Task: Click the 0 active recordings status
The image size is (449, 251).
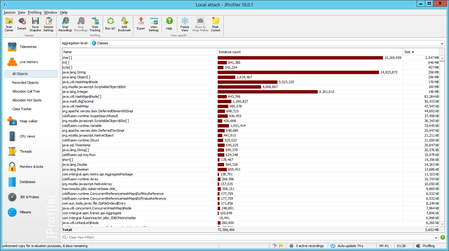Action: point(307,246)
